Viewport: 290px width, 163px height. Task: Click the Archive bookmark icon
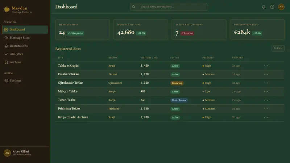click(x=6, y=62)
